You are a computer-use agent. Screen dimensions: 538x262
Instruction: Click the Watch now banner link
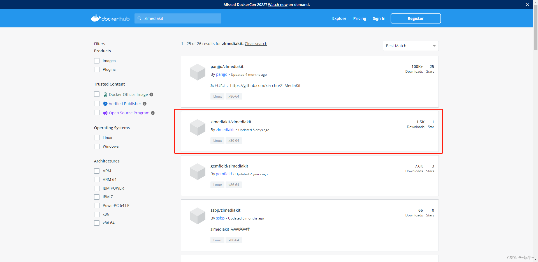[x=278, y=4]
